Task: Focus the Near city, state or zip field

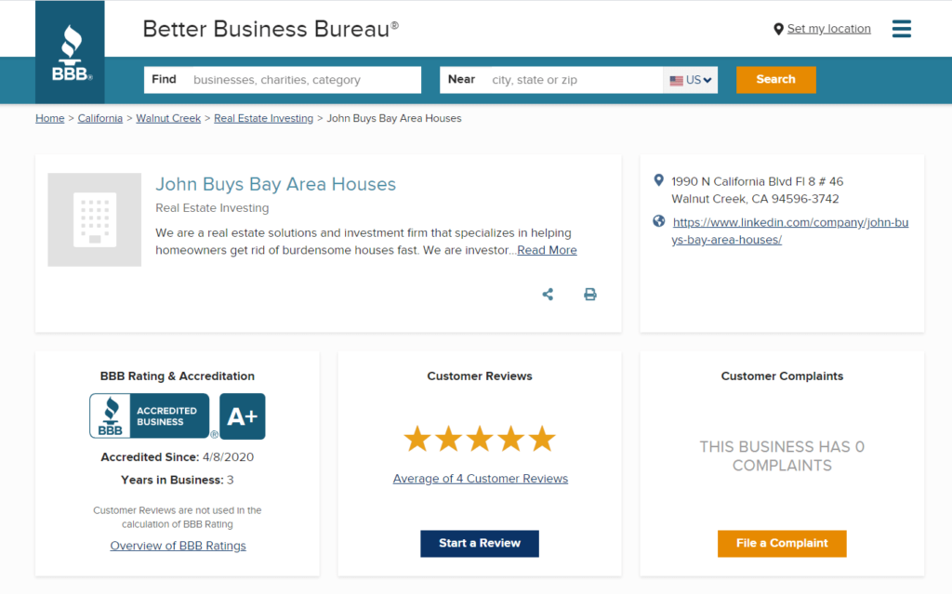Action: point(551,80)
